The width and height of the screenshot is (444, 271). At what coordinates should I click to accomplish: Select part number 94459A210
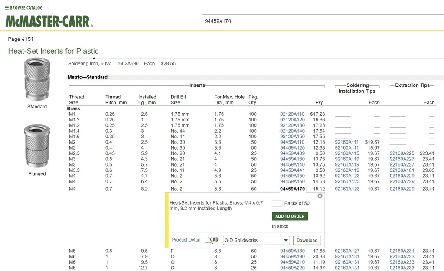292,262
